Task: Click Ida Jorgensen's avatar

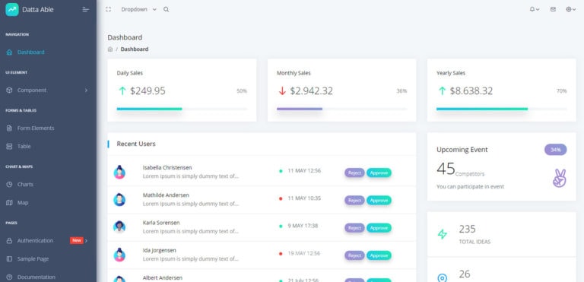Action: 119,255
